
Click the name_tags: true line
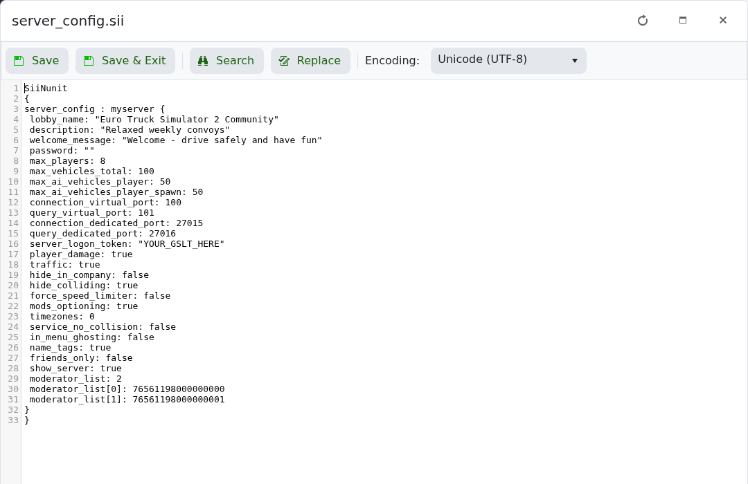coord(70,347)
